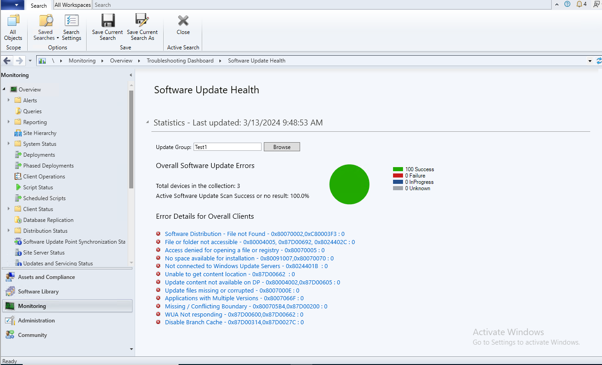Switch to the All Workspaces tab
The width and height of the screenshot is (602, 365).
pyautogui.click(x=73, y=5)
